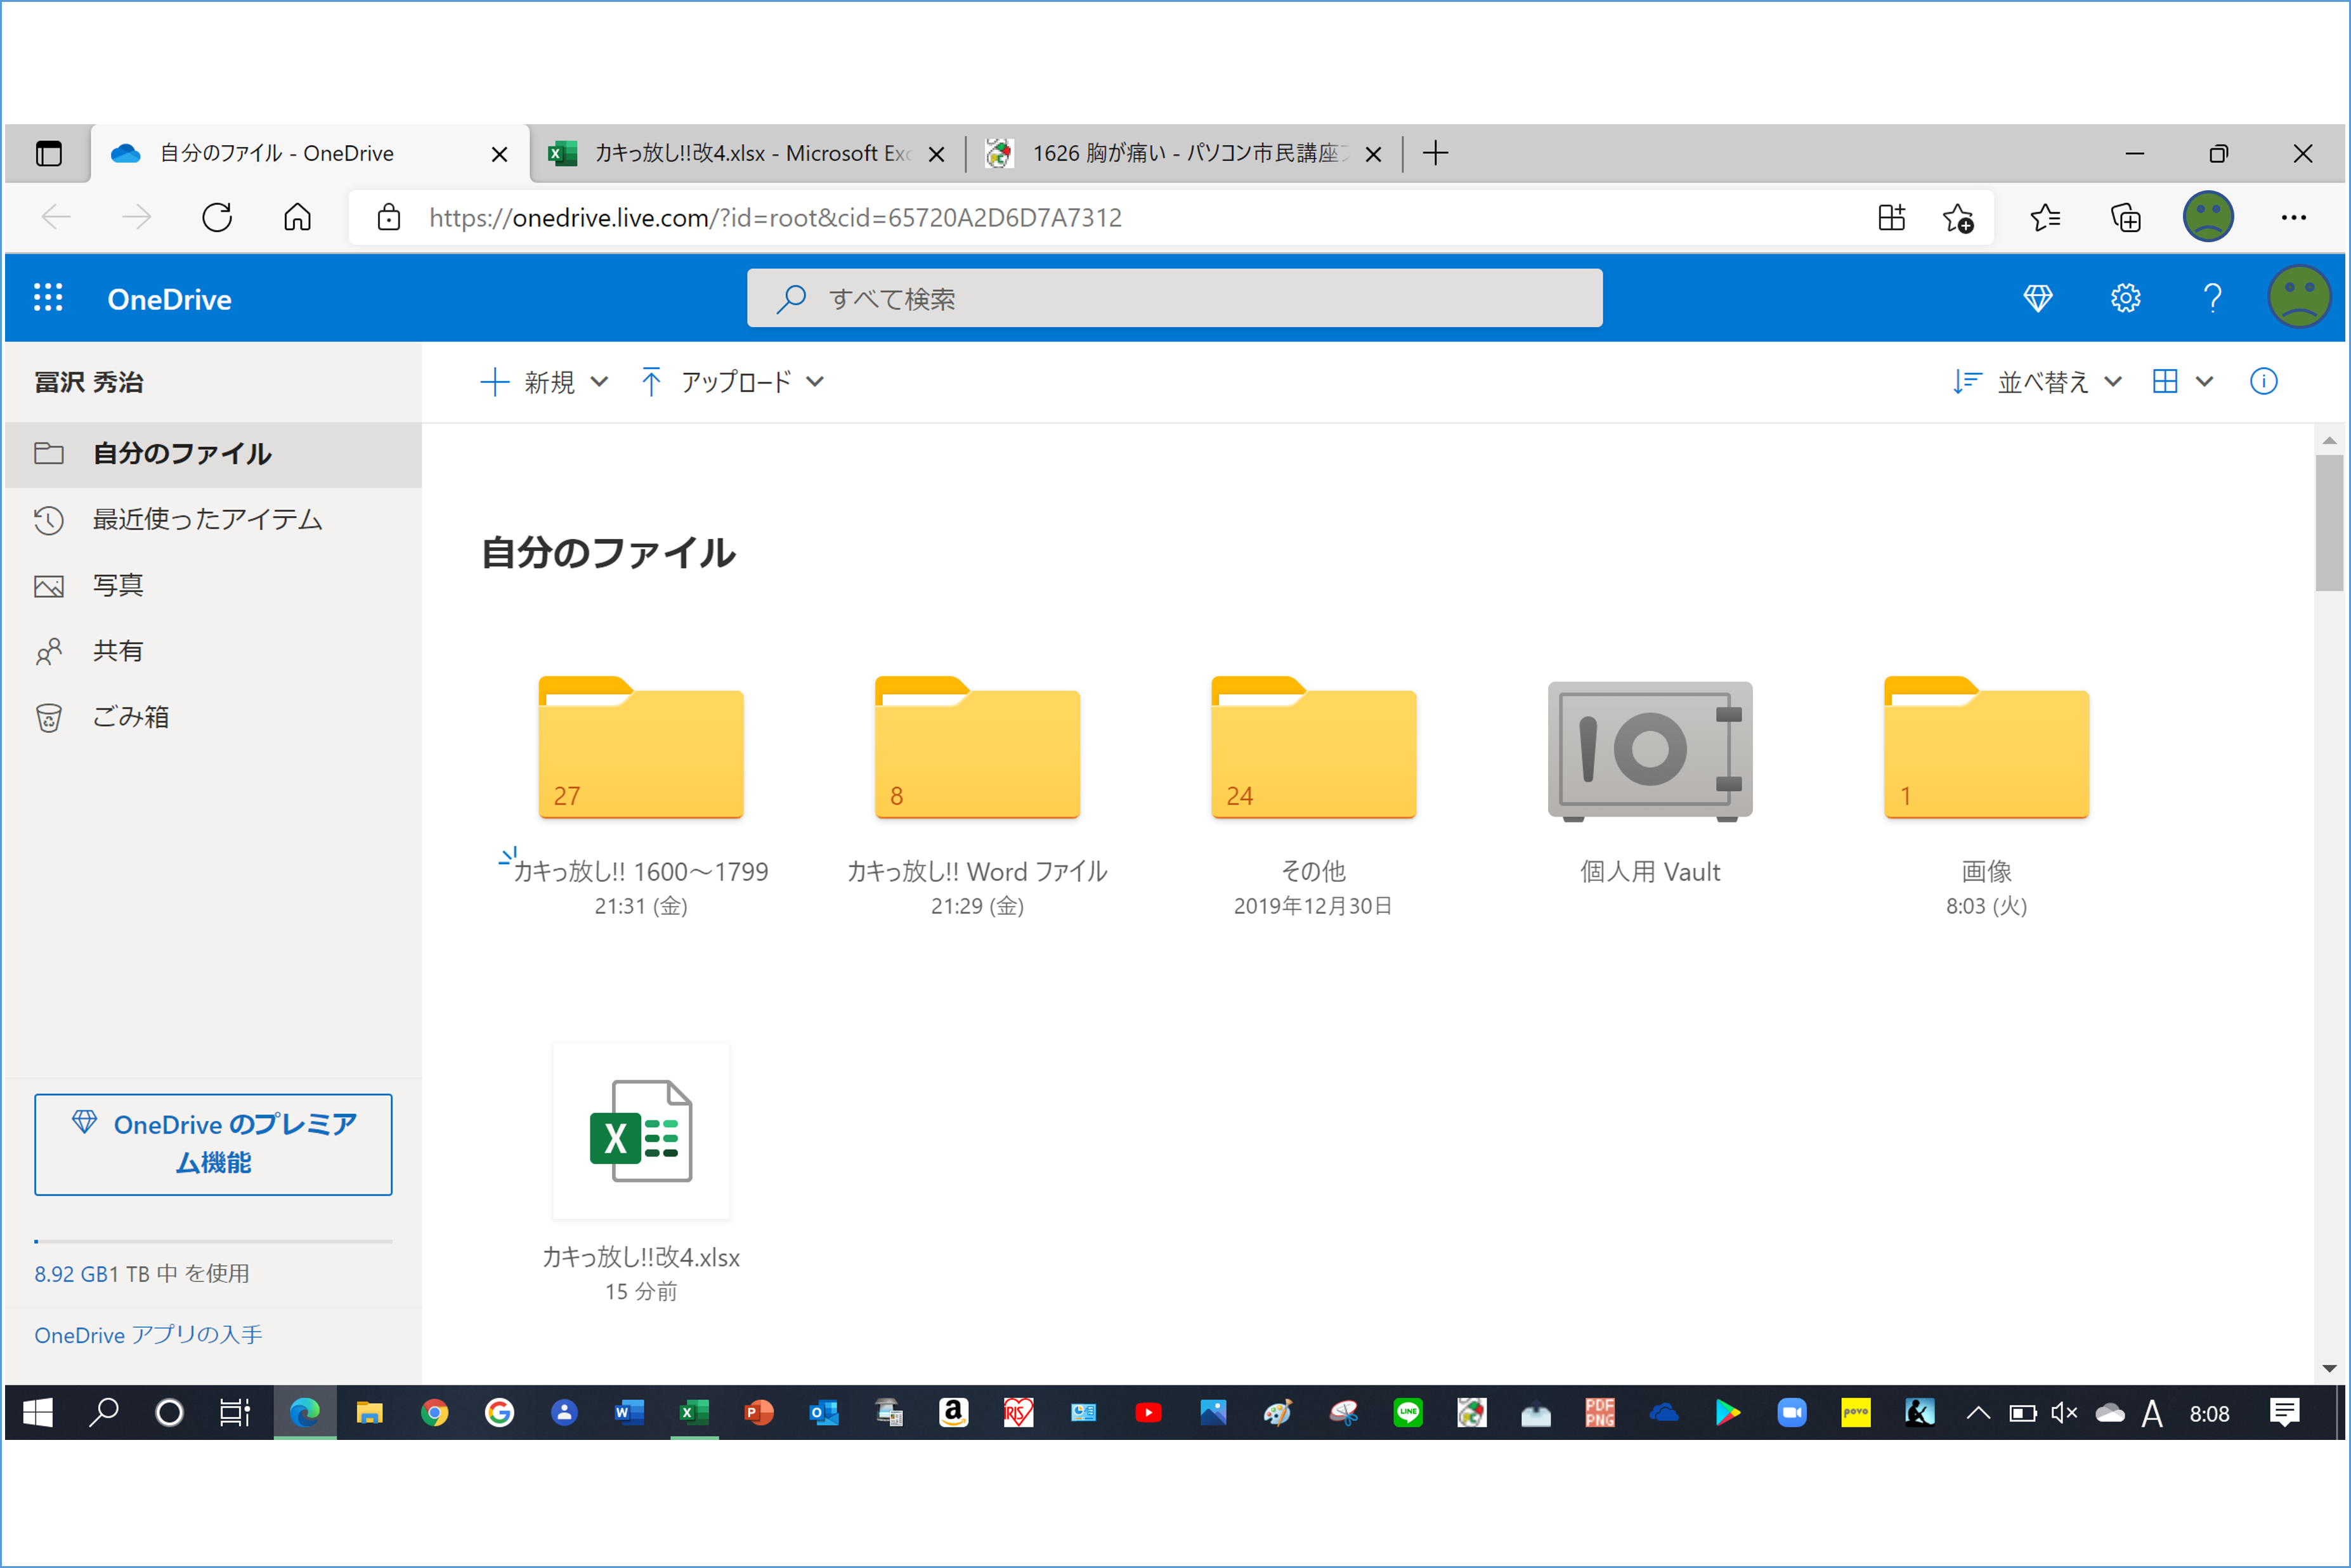This screenshot has height=1568, width=2351.
Task: Open the browser profile avatar
Action: (2207, 217)
